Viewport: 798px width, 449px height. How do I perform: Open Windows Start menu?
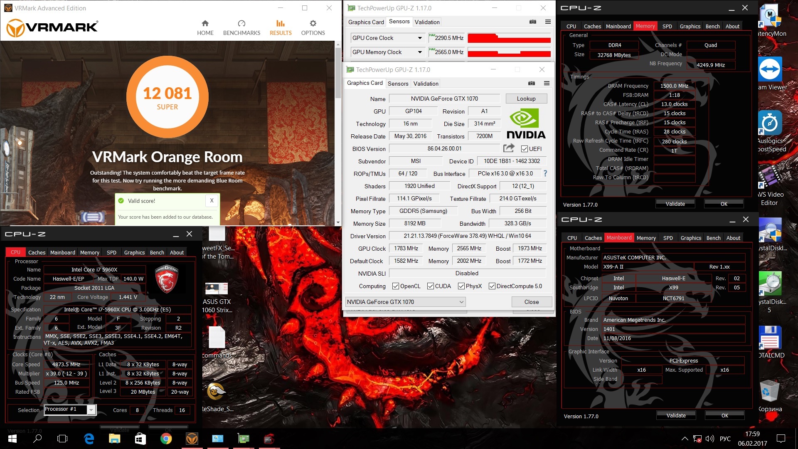[12, 439]
